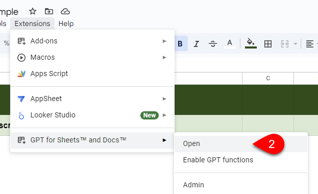The image size is (318, 194).
Task: Open the Looker Studio submenu
Action: (92, 115)
